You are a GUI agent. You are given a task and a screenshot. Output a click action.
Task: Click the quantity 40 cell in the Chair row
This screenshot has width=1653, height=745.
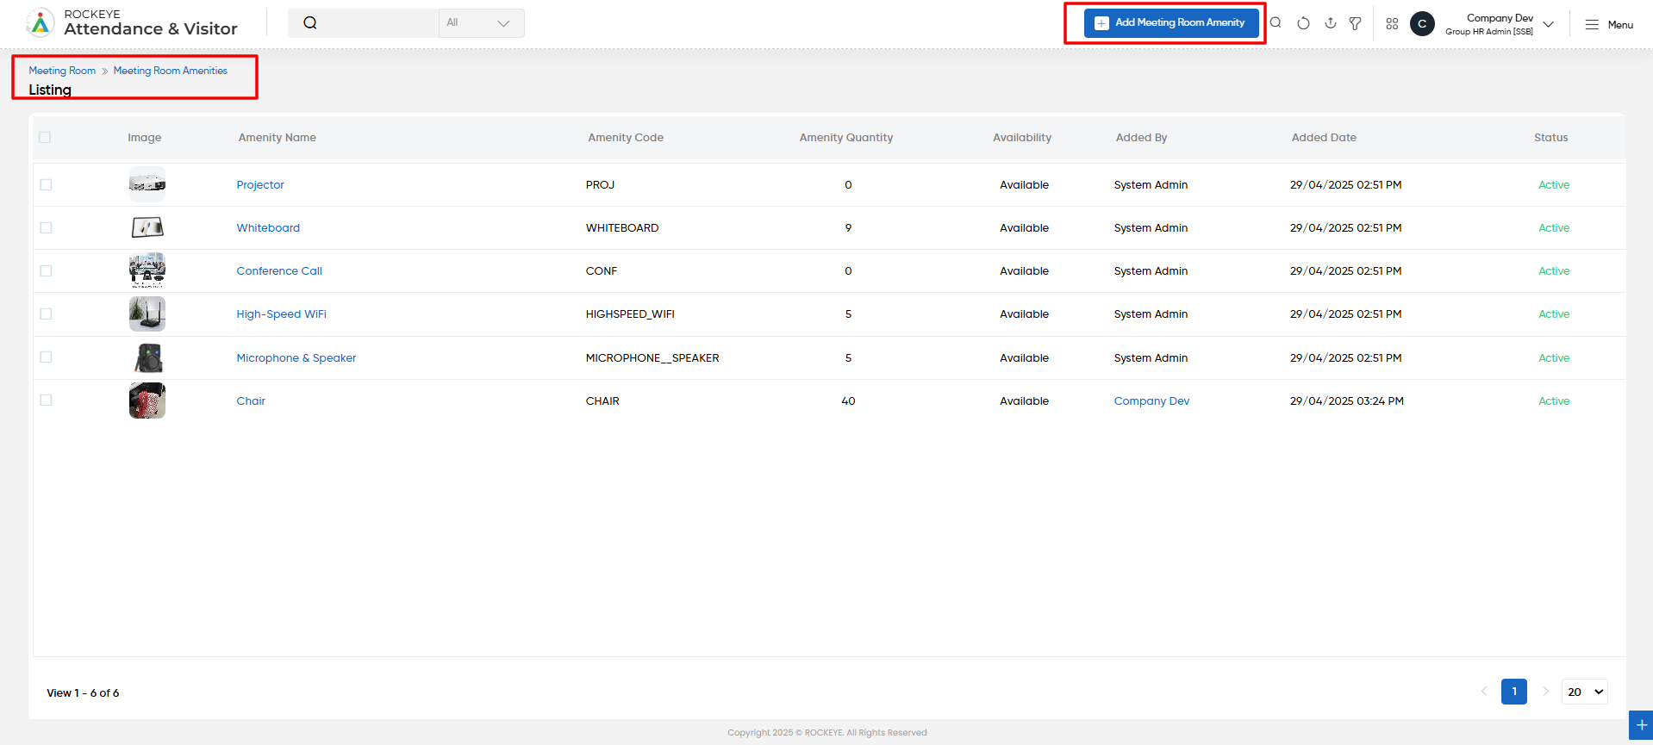848,400
